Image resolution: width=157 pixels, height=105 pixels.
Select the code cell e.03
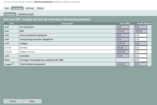pos(11,35)
